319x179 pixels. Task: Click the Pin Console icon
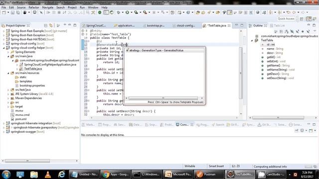[297, 131]
